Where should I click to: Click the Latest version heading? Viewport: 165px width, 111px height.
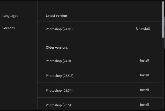56,16
